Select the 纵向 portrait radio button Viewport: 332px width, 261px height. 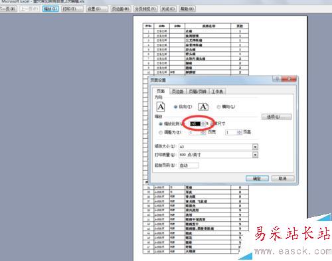coord(175,107)
